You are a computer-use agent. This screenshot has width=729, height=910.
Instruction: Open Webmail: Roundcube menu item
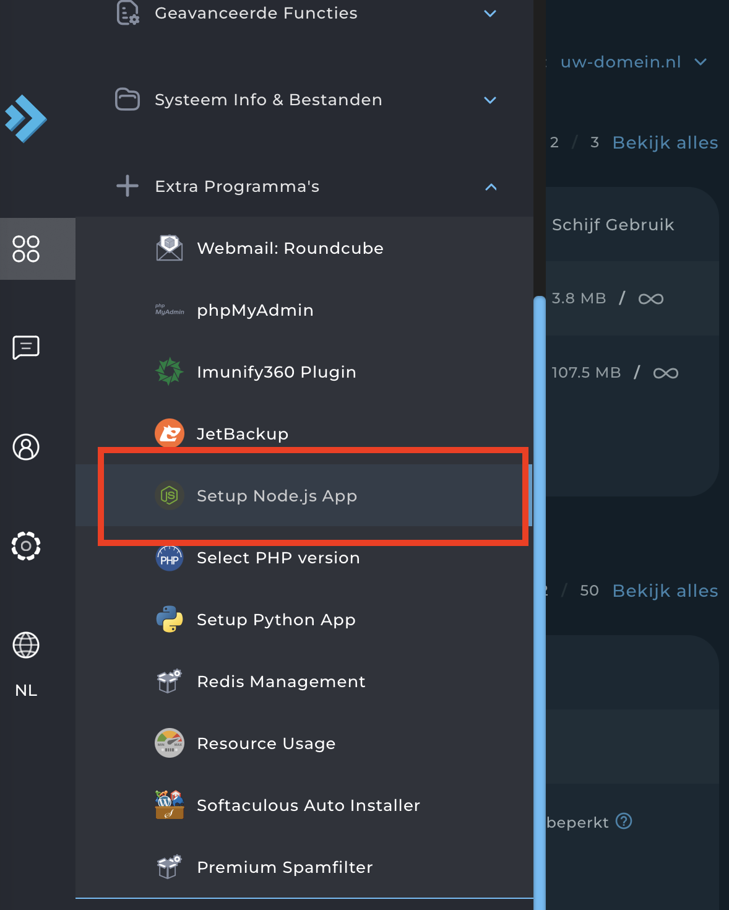click(290, 248)
